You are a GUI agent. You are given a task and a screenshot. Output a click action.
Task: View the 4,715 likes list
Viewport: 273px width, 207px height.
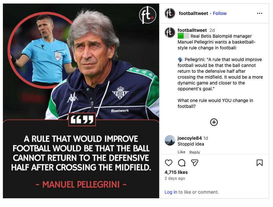(x=176, y=172)
